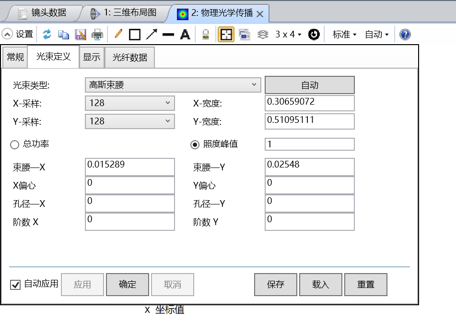Click the 确定 button
The width and height of the screenshot is (456, 323).
[x=128, y=285]
